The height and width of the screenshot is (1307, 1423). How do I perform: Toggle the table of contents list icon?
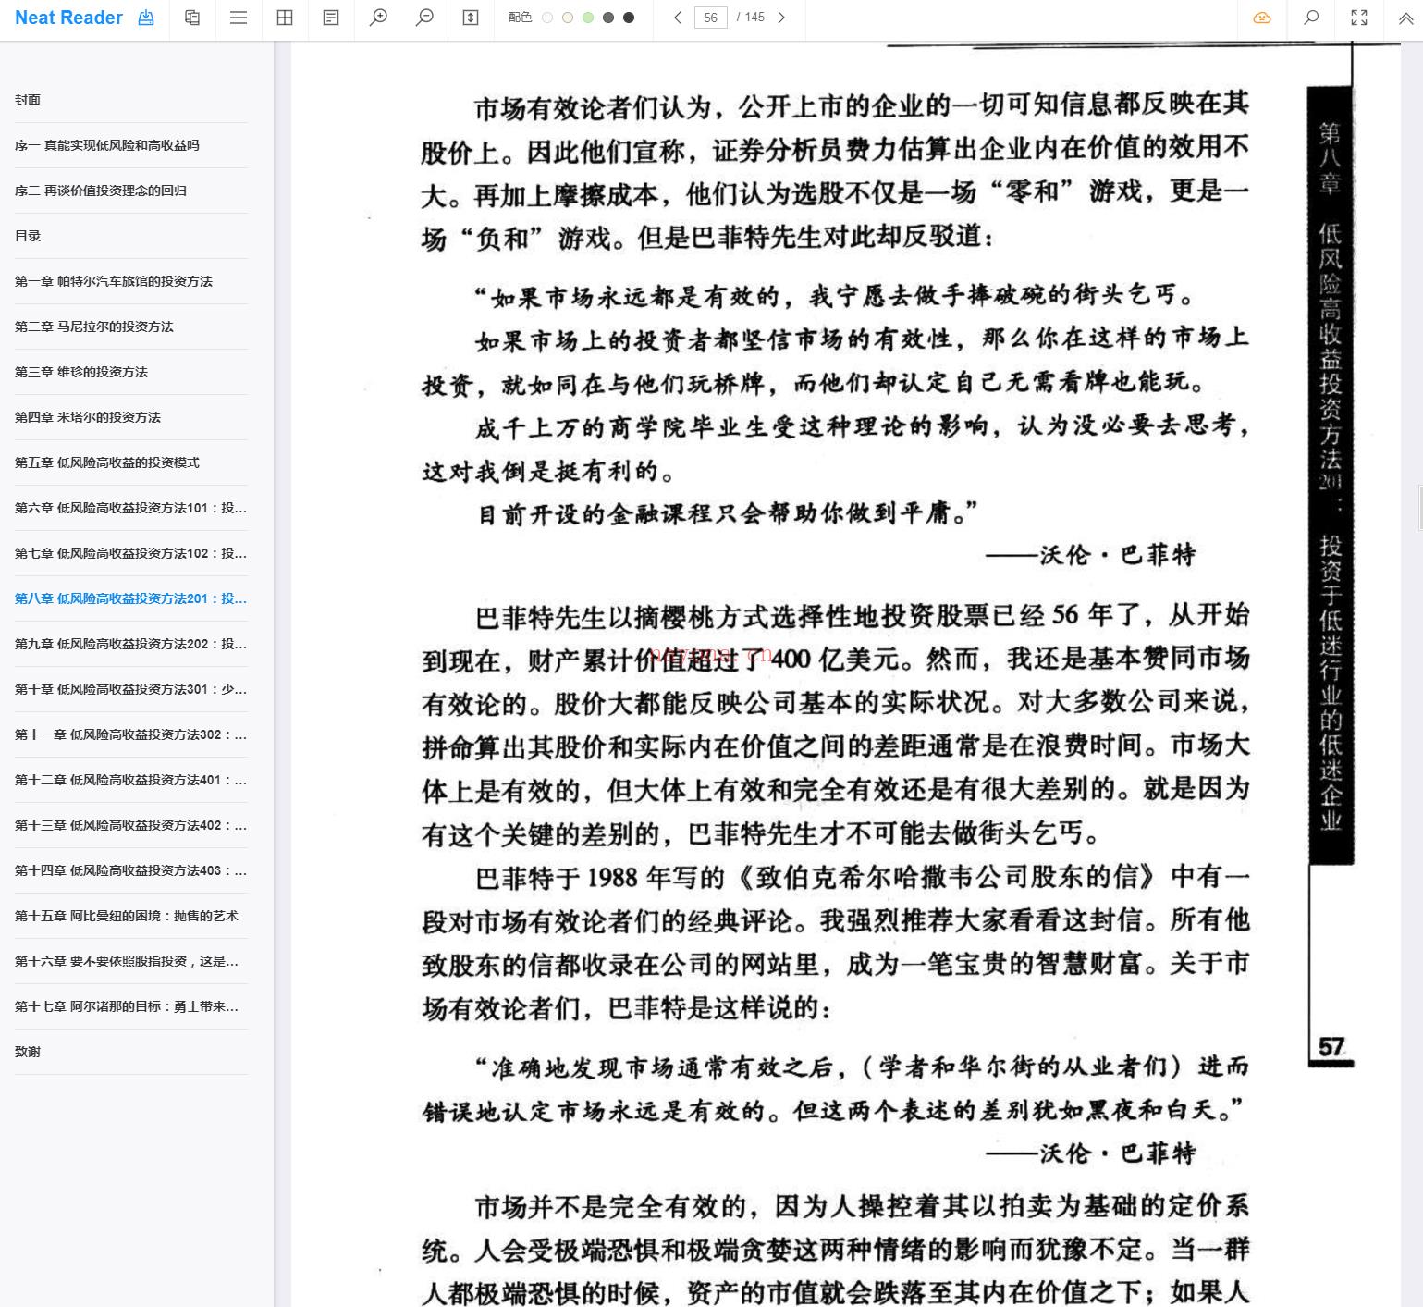pos(239,18)
